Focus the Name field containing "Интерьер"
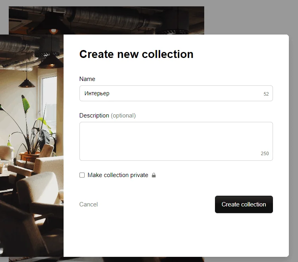 [x=171, y=93]
